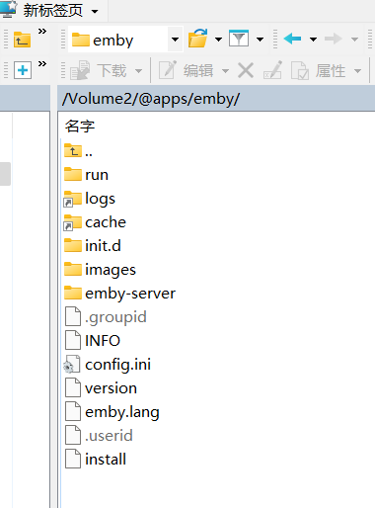Expand the back history dropdown
Image resolution: width=375 pixels, height=508 pixels.
[313, 40]
